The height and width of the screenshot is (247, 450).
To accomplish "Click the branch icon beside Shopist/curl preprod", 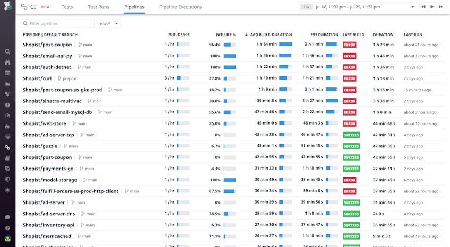I will click(60, 78).
